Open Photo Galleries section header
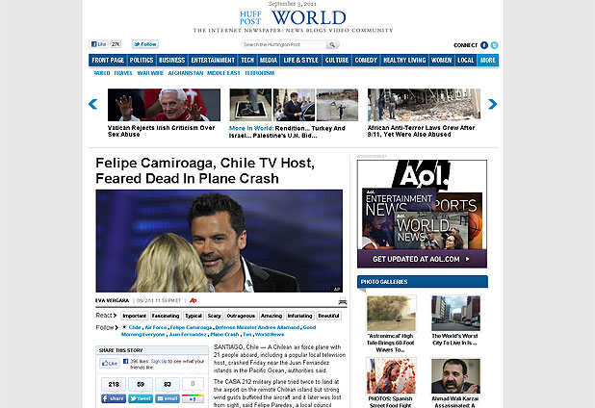The height and width of the screenshot is (408, 595). coord(423,282)
